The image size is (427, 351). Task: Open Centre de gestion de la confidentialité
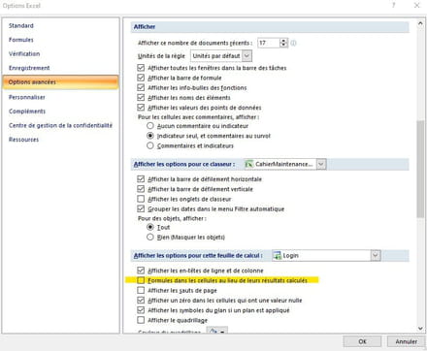pyautogui.click(x=60, y=125)
